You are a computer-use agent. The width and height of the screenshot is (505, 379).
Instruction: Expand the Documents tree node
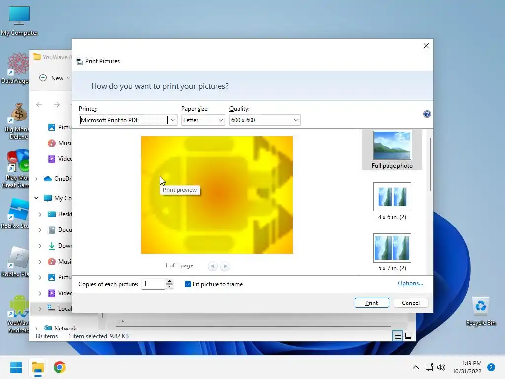tap(40, 230)
